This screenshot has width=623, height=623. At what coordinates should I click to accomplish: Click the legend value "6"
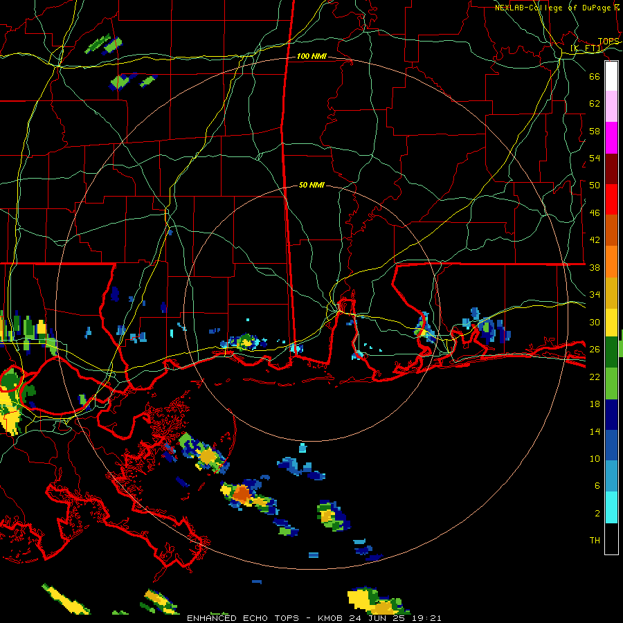point(597,485)
